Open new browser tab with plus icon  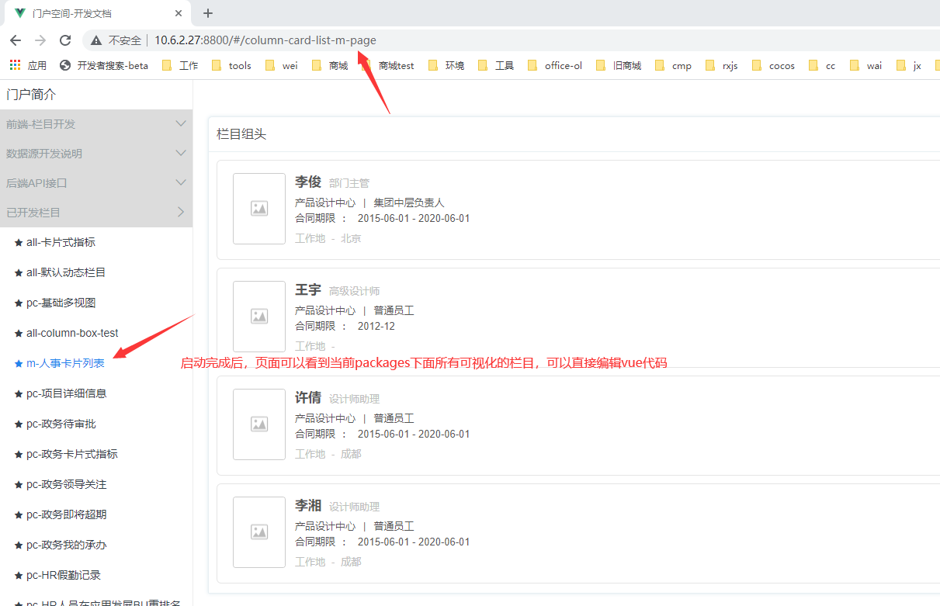[208, 13]
